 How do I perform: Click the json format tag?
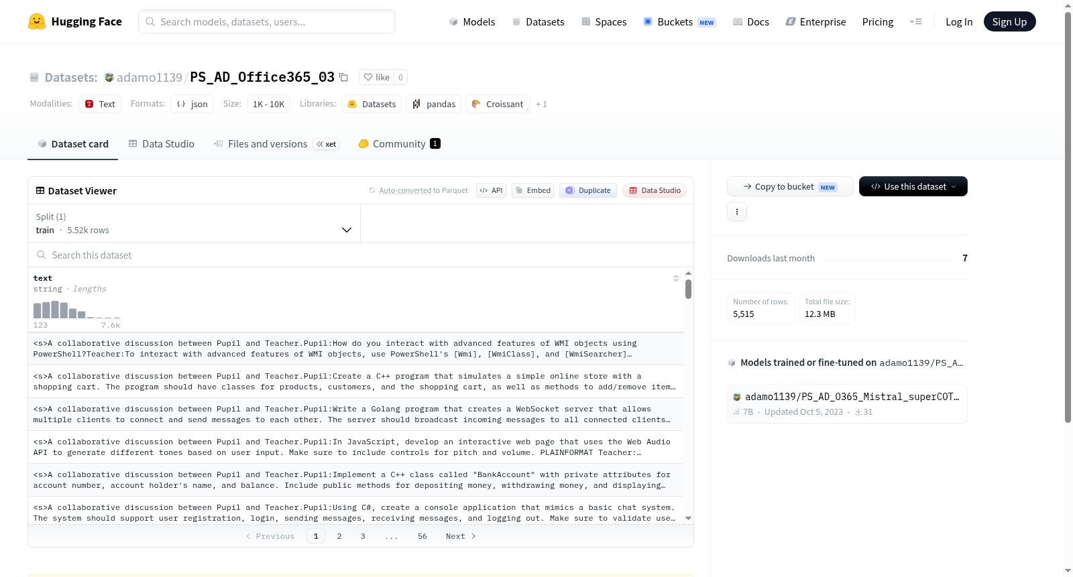coord(192,104)
